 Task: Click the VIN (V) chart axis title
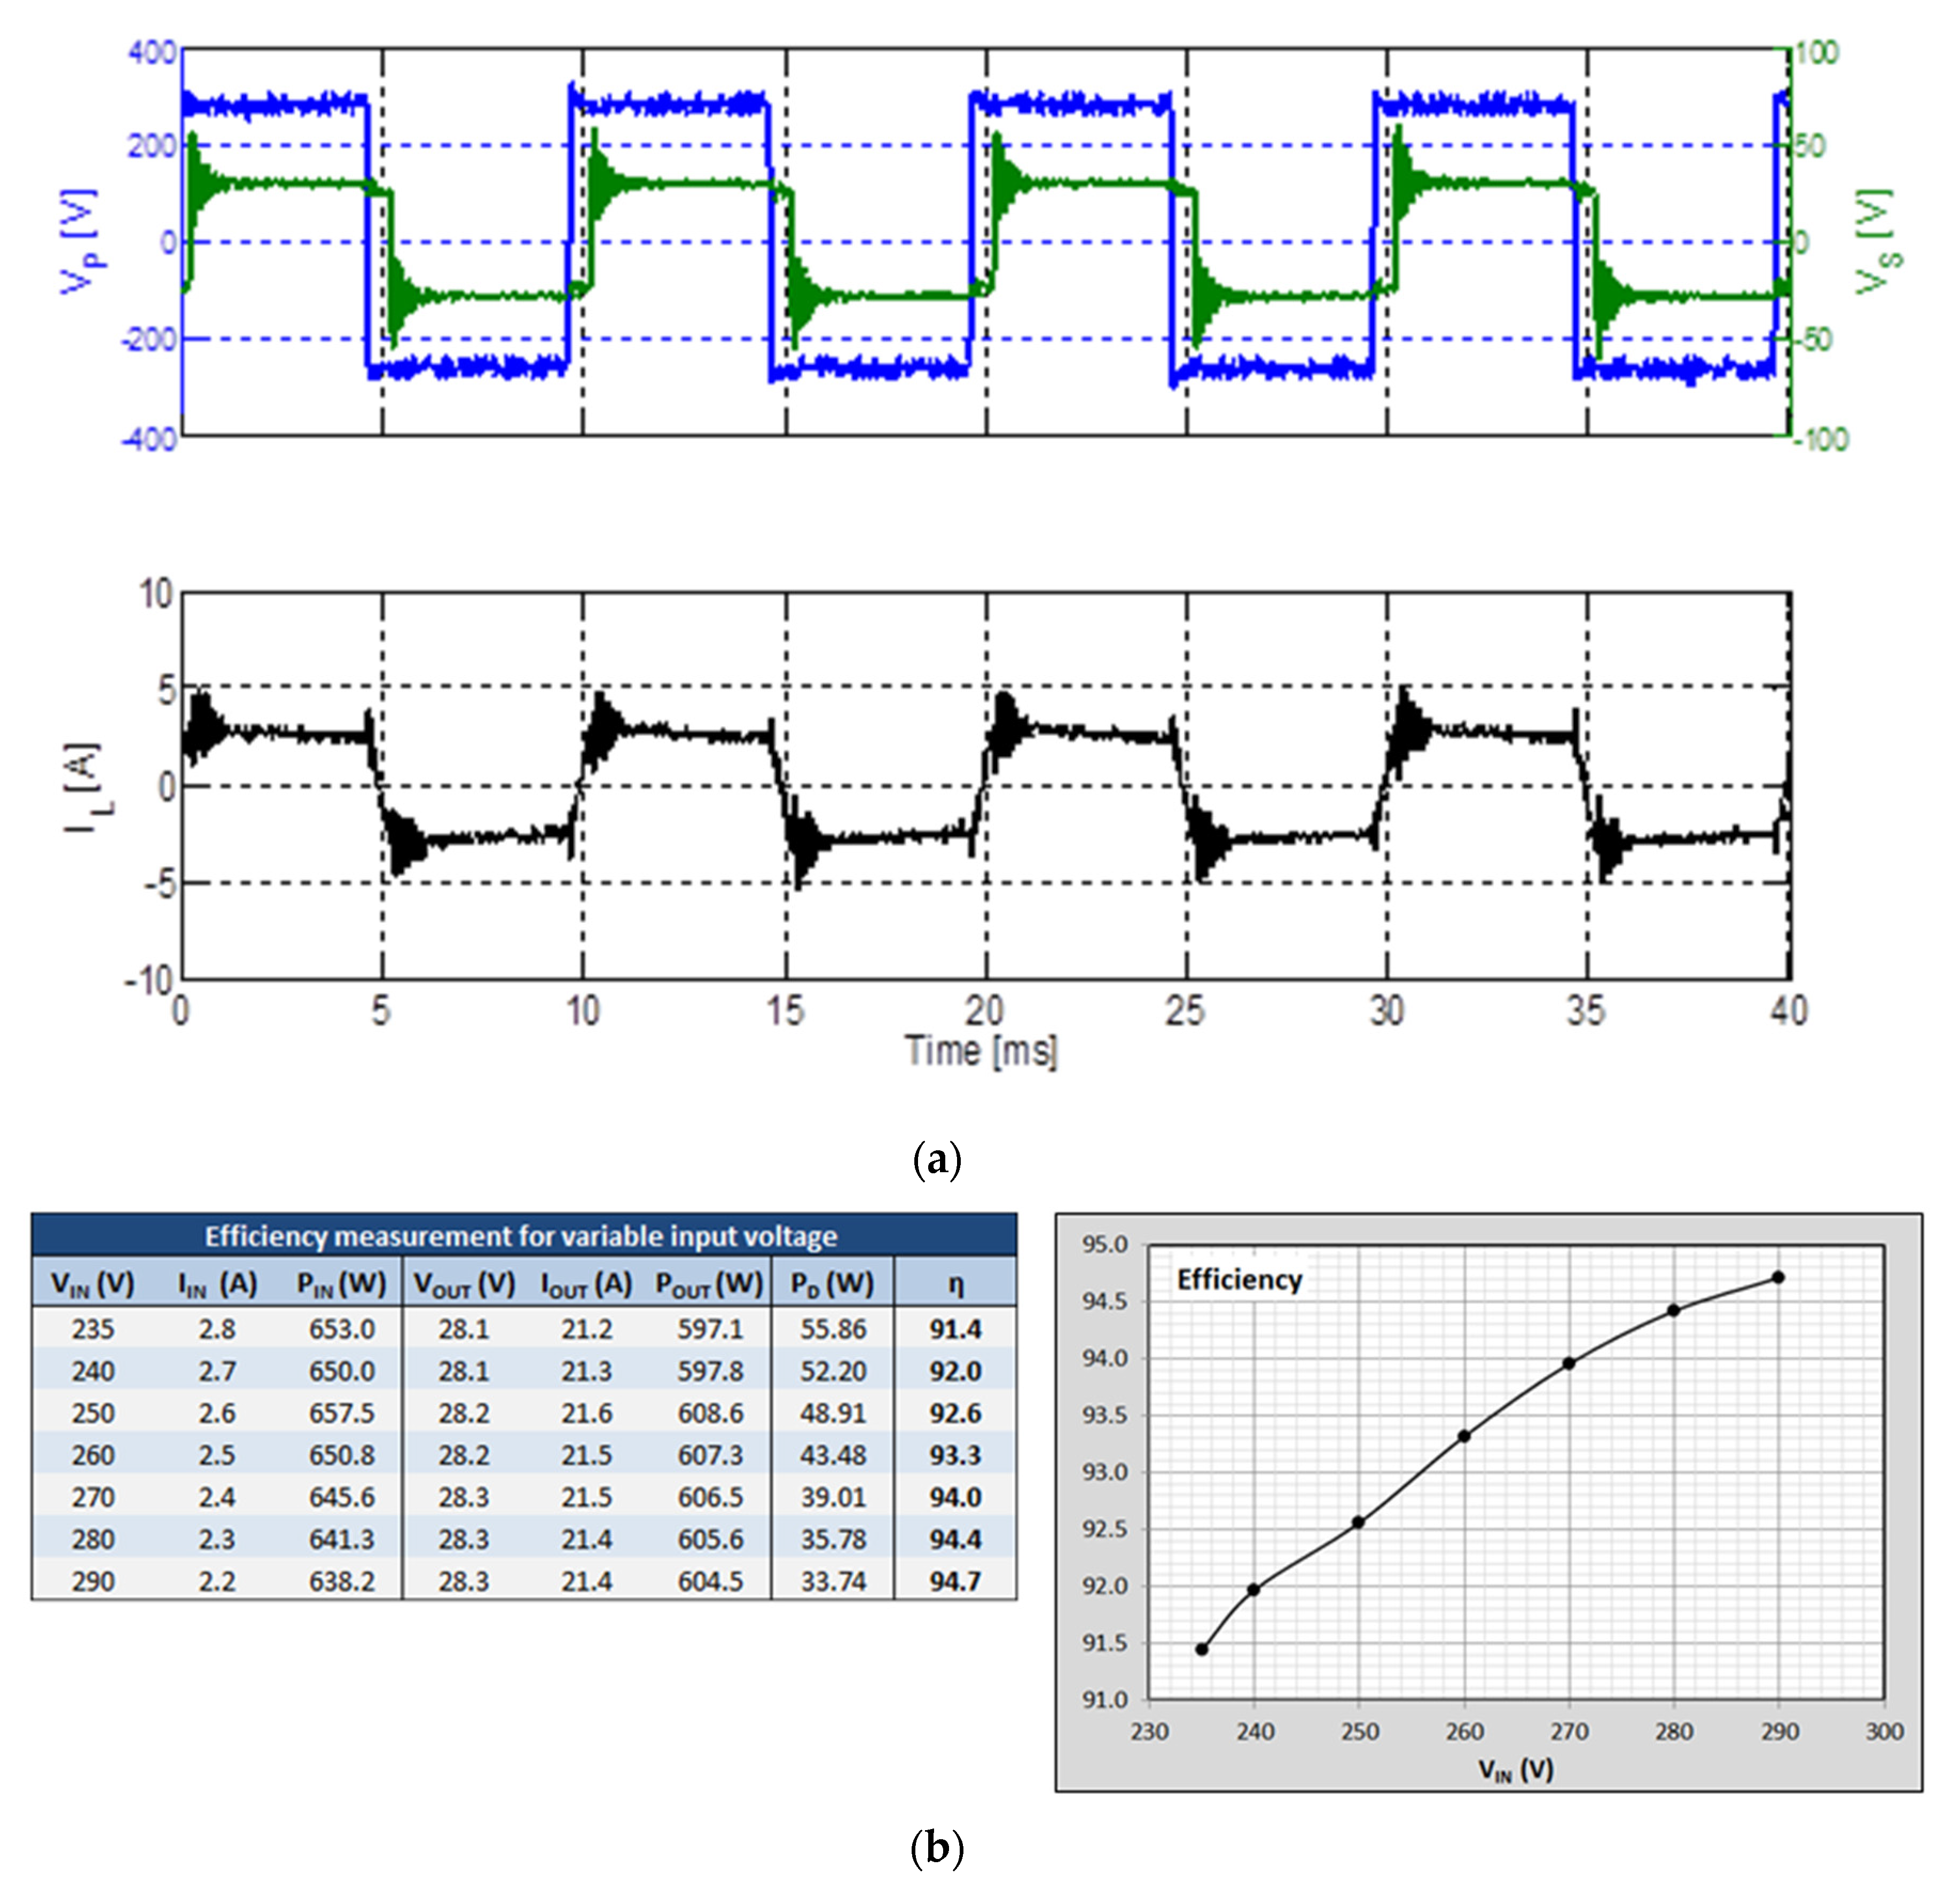click(x=1516, y=1770)
